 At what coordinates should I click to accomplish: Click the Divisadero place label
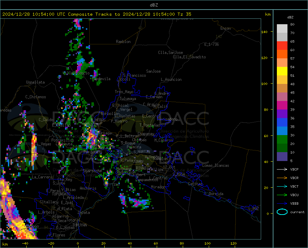(167, 119)
